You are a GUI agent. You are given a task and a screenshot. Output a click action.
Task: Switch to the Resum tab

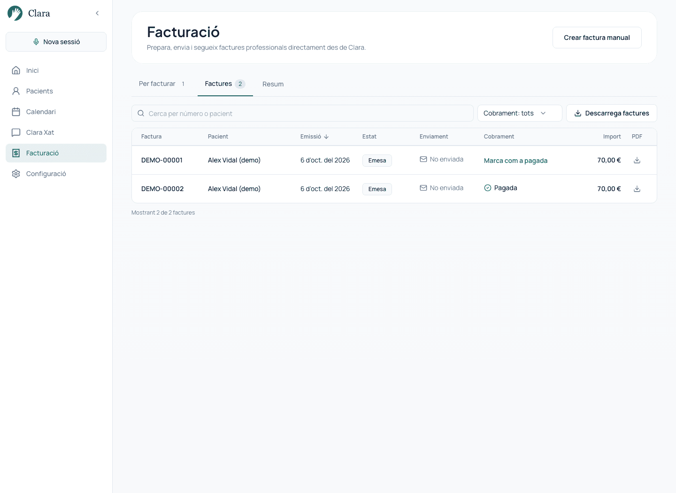pyautogui.click(x=273, y=84)
